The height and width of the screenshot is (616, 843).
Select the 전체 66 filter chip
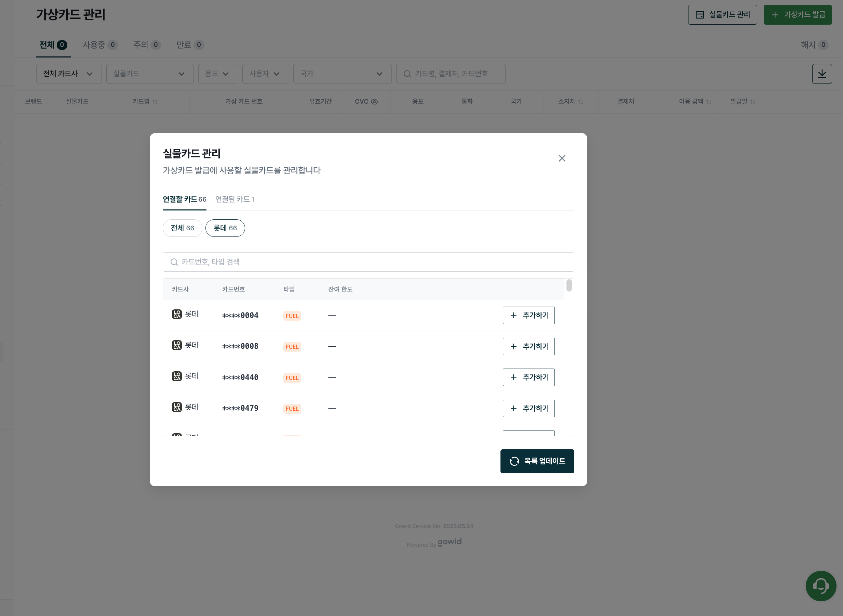click(x=182, y=228)
